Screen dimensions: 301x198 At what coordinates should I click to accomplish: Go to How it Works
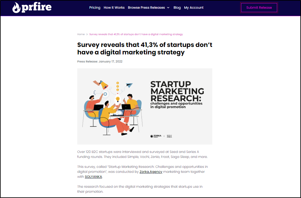[114, 7]
